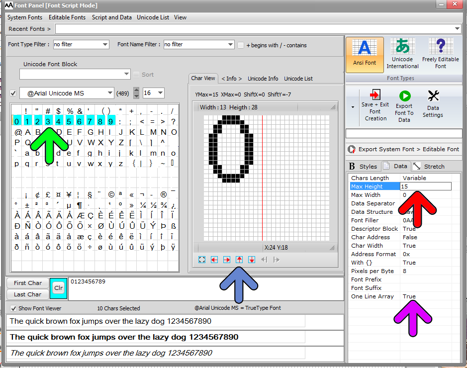Switch to the Char View tab

(x=203, y=78)
